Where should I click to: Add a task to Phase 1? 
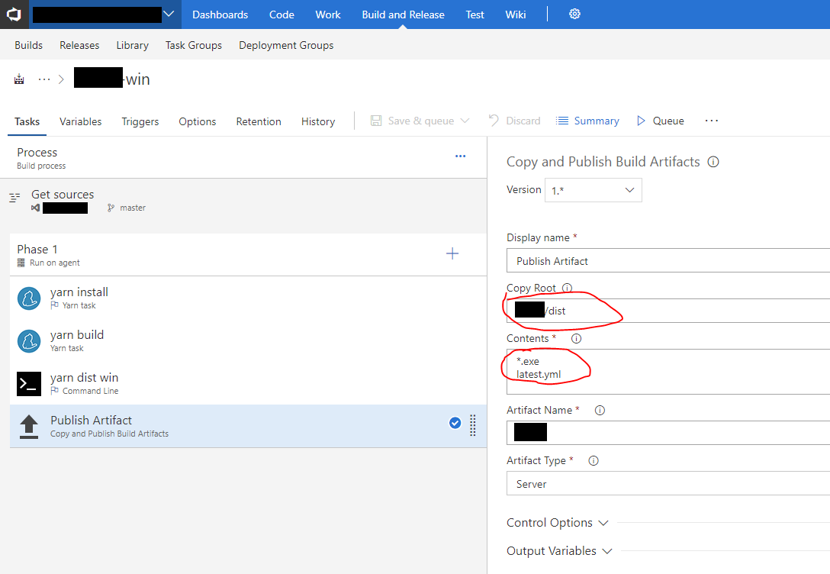(x=452, y=253)
